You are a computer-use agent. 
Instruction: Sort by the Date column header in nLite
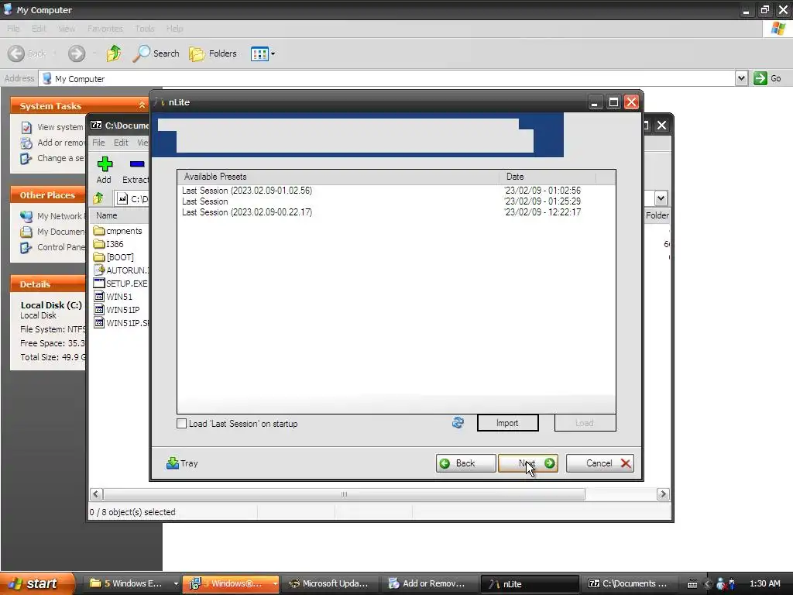(x=548, y=177)
